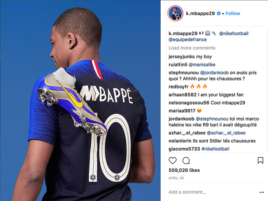Click the Mbappé jersey photo
Viewport: 268px width, 201px height.
click(x=80, y=100)
